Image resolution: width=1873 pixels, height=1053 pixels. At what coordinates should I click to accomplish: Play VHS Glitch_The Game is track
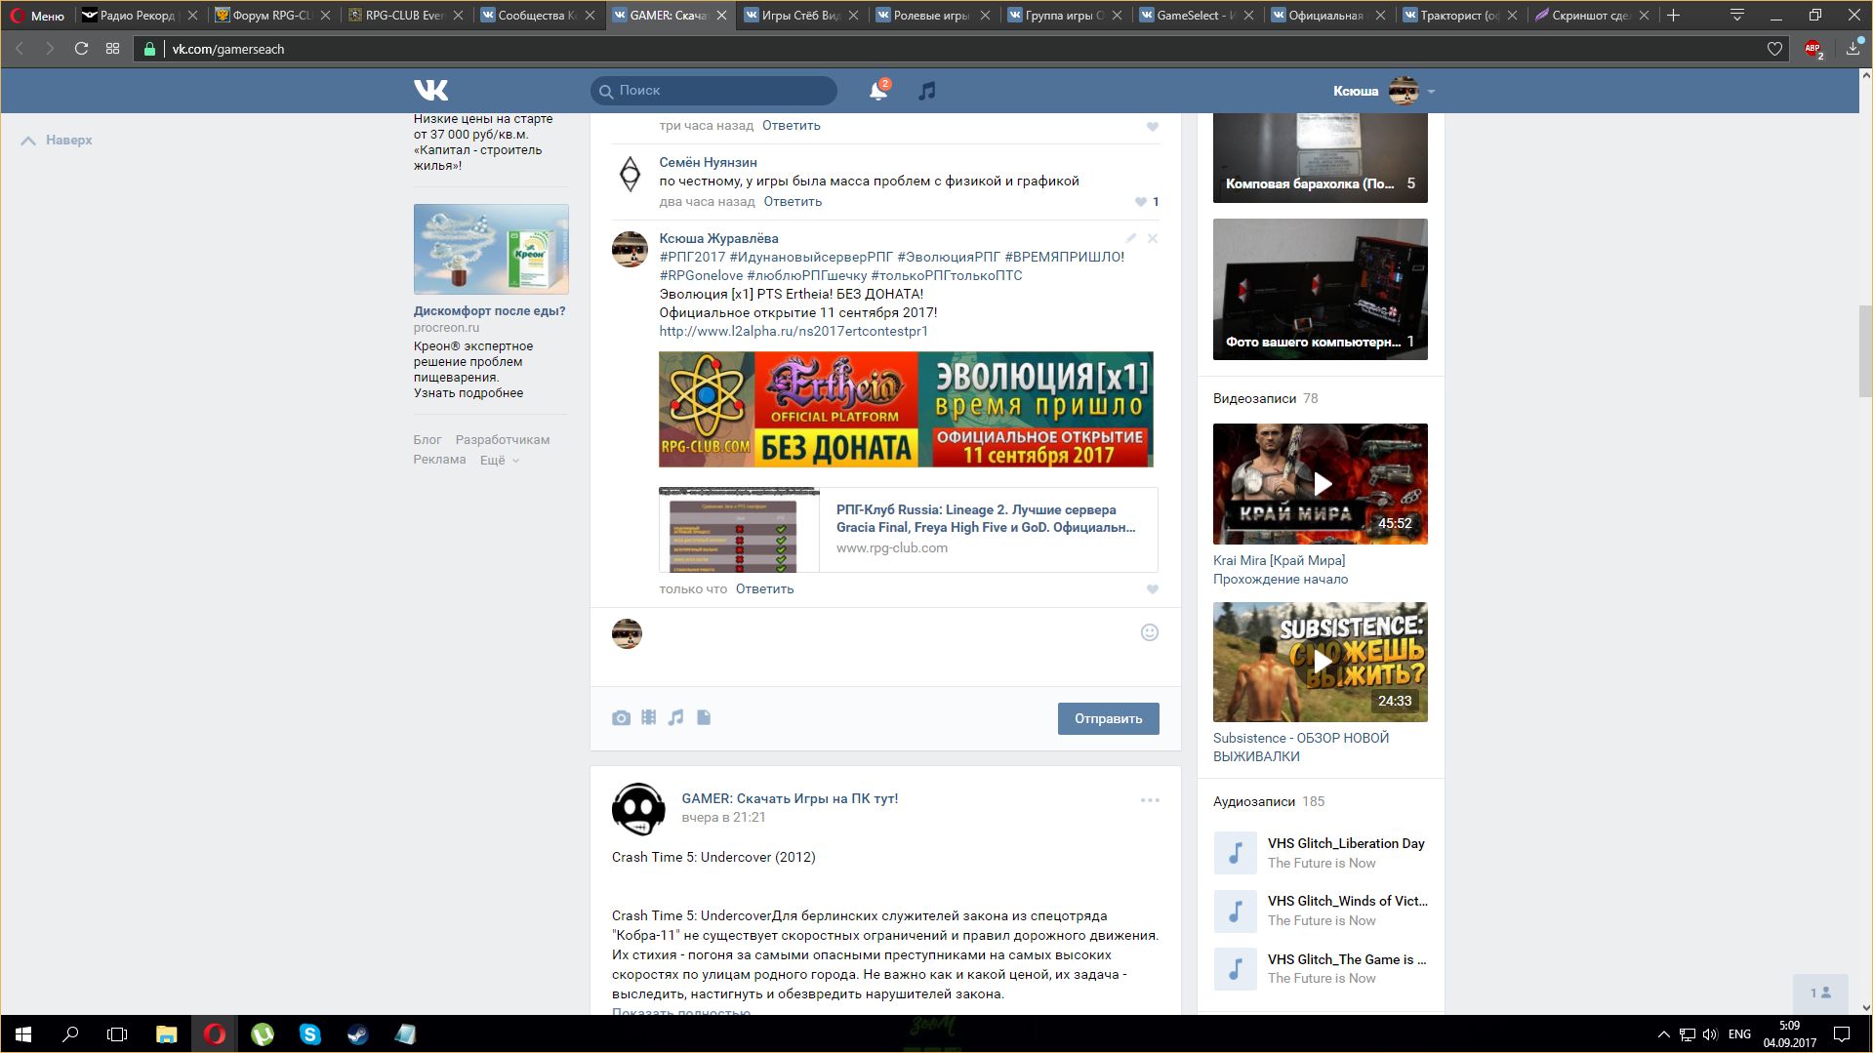click(x=1235, y=969)
